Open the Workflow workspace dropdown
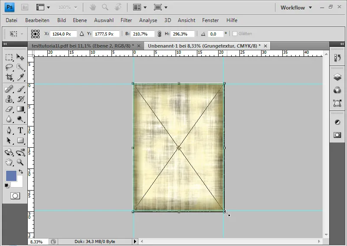This screenshot has height=246, width=347. (296, 7)
